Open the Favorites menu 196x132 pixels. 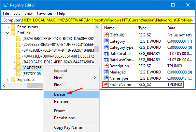(x=44, y=13)
